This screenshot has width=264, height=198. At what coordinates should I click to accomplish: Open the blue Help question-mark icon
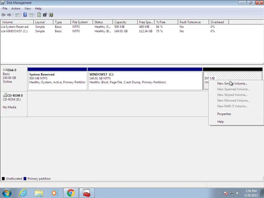click(x=25, y=15)
